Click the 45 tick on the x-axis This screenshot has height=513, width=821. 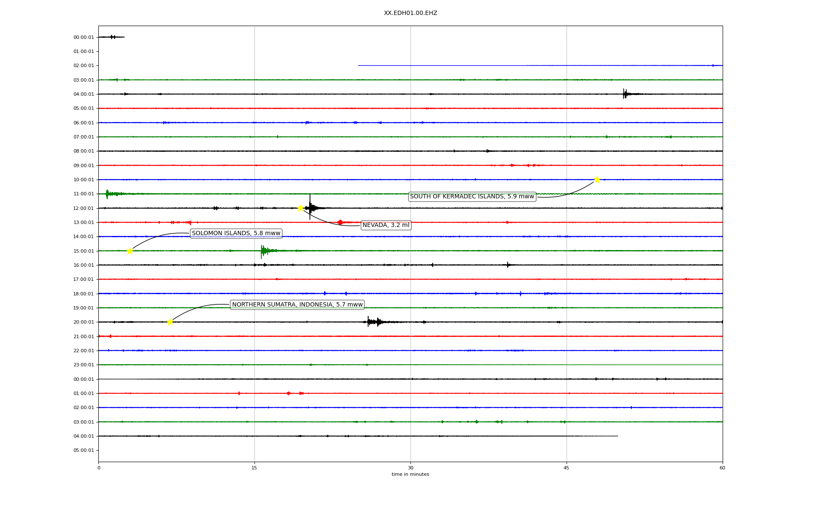[x=567, y=468]
